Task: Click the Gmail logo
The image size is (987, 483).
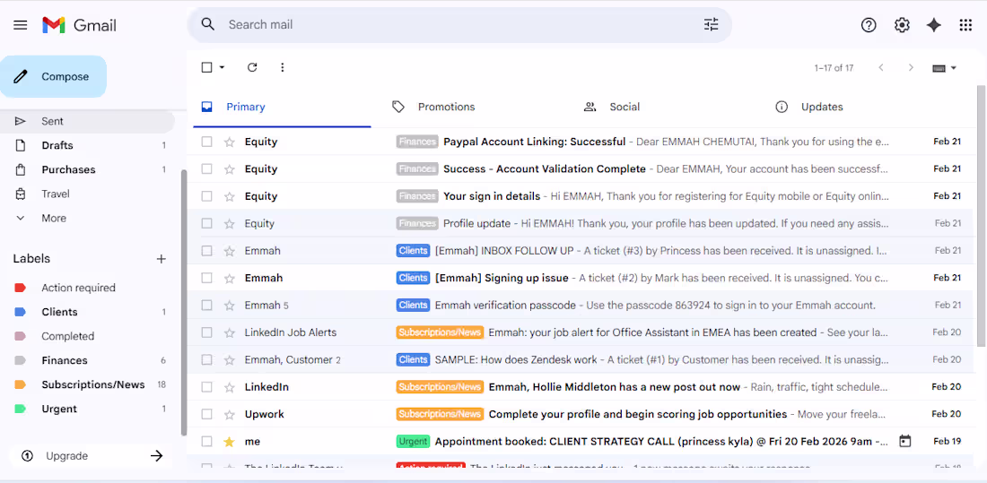Action: (79, 25)
